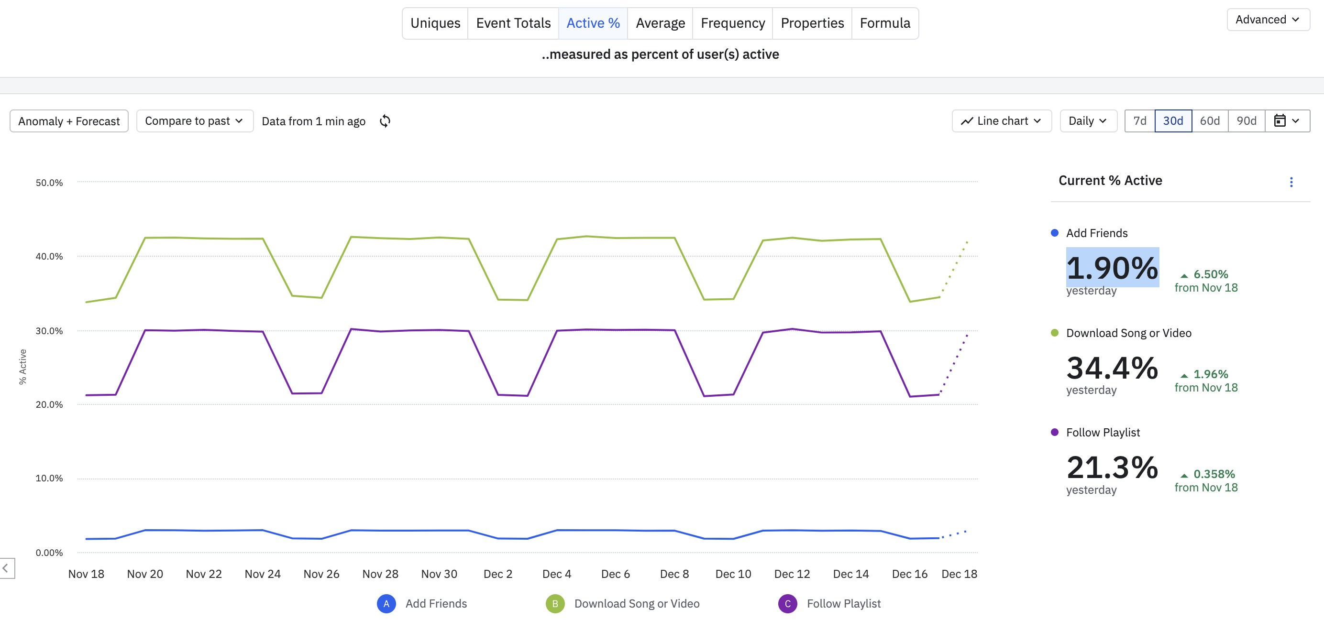Click the collapse panel arrow at left edge
This screenshot has height=631, width=1324.
point(6,568)
